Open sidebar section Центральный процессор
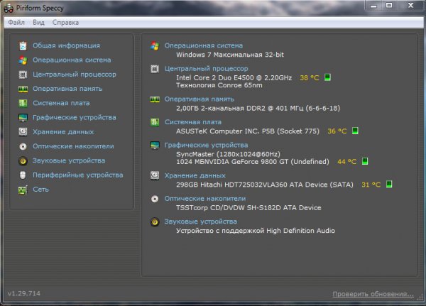Screen dimensions: 426x306 pyautogui.click(x=75, y=75)
